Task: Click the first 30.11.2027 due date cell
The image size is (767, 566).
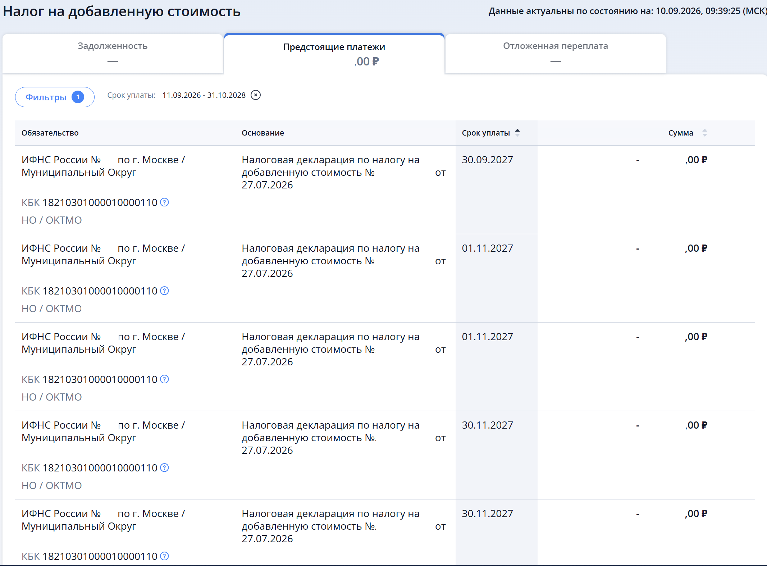Action: pos(487,425)
